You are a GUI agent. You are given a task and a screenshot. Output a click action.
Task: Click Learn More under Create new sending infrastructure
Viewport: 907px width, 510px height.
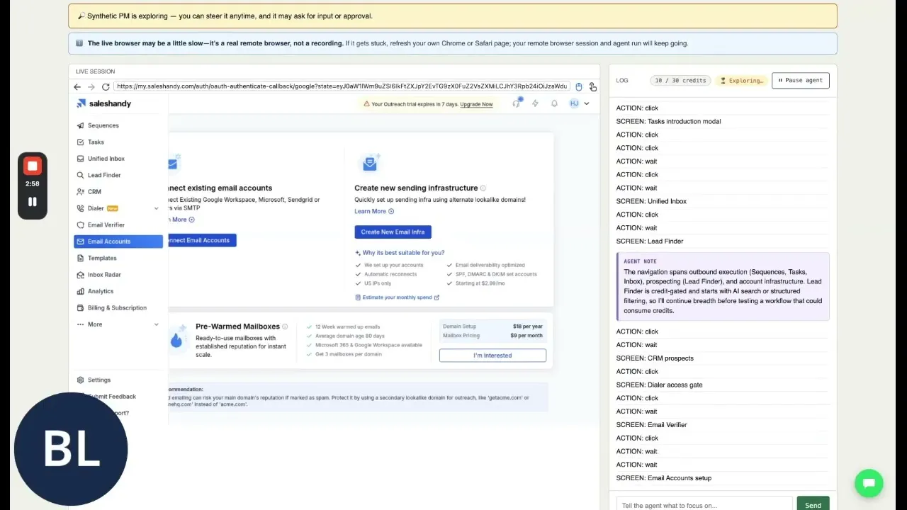click(374, 211)
